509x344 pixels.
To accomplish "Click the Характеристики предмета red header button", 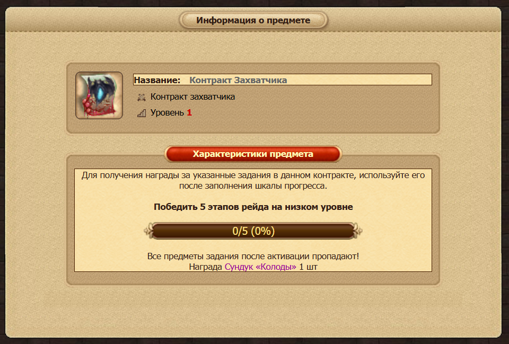I will click(253, 154).
